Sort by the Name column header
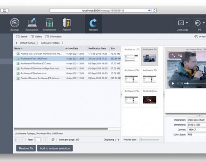 [39, 48]
